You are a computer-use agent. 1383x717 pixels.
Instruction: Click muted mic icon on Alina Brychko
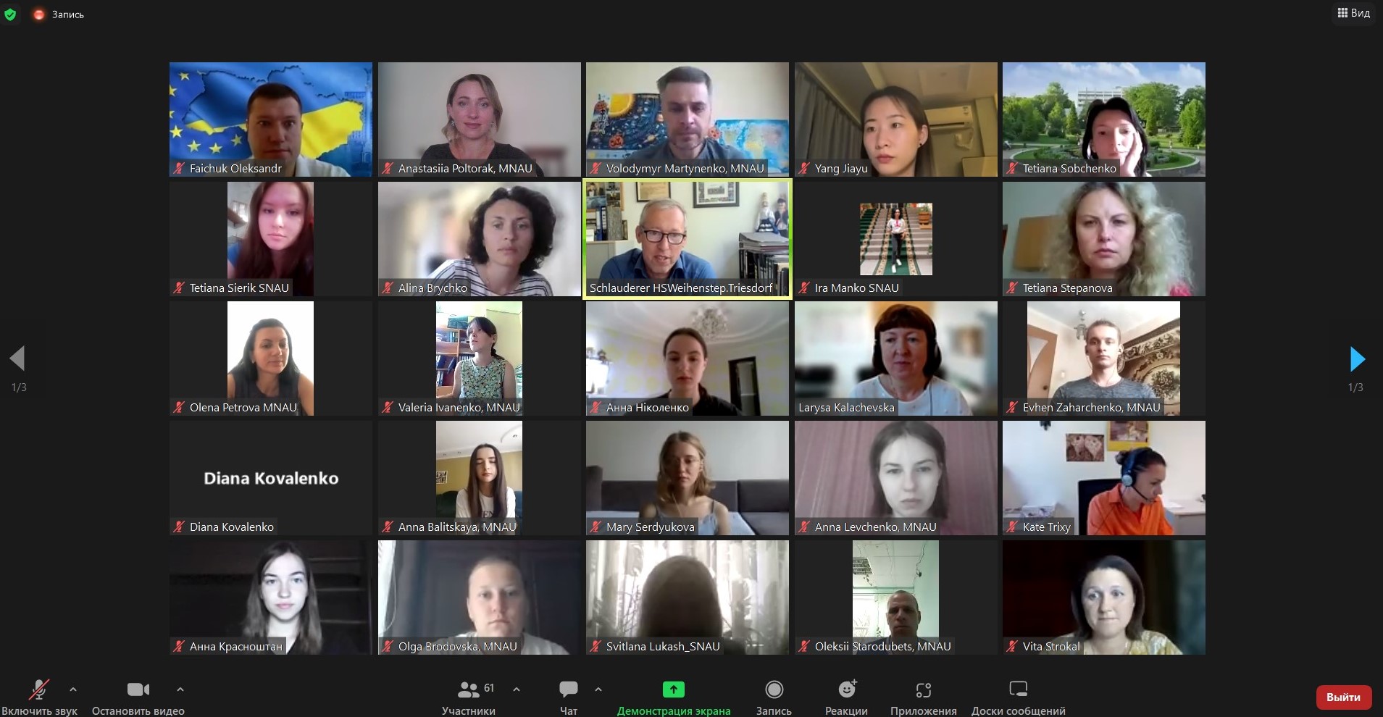388,288
